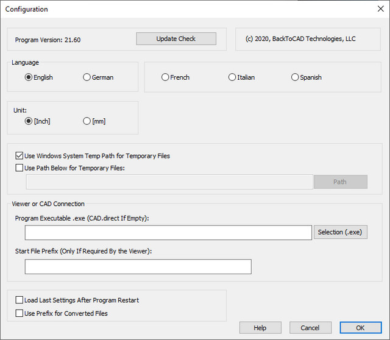Enable Use Path Below for Temporary Files

(19, 168)
